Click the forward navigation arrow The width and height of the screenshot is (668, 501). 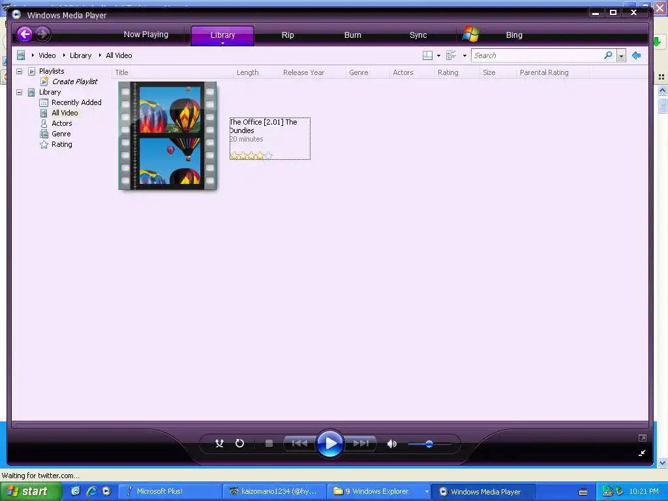click(x=42, y=34)
